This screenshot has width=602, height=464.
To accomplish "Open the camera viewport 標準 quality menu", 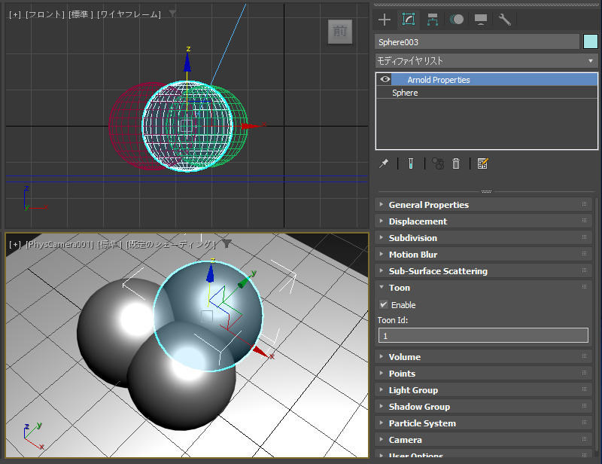I will click(x=110, y=245).
